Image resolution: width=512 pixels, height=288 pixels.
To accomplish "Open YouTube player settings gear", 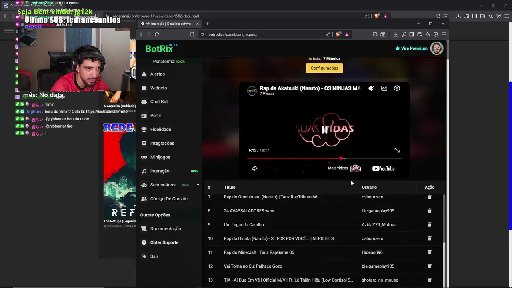I will (397, 88).
